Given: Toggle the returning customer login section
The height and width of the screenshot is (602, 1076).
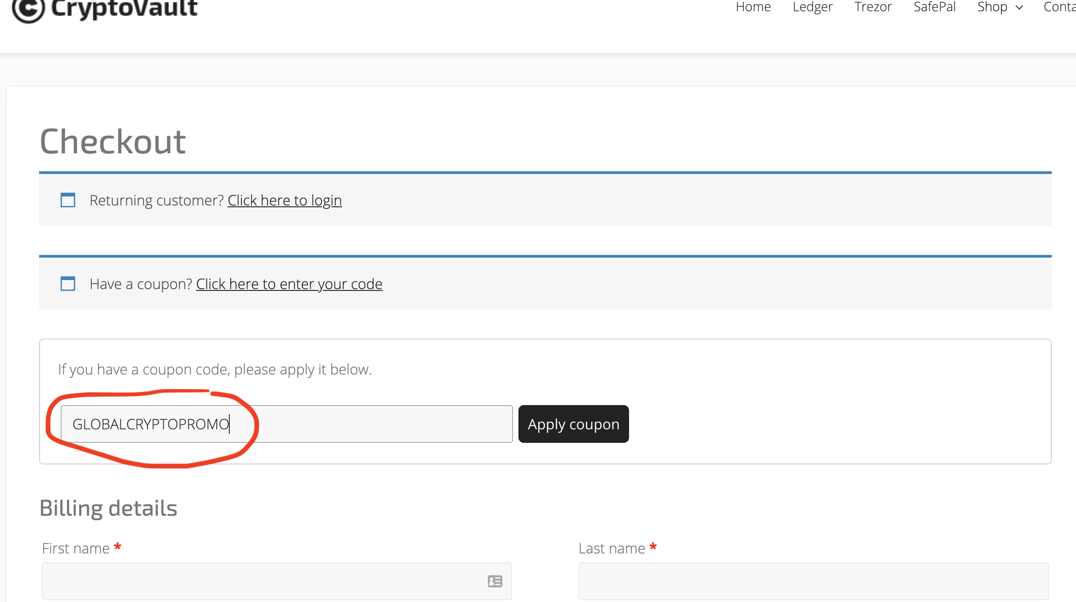Looking at the screenshot, I should 285,200.
